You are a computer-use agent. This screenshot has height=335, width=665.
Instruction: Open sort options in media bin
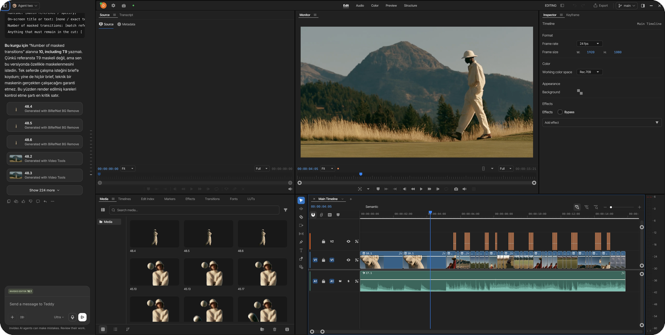pyautogui.click(x=128, y=329)
